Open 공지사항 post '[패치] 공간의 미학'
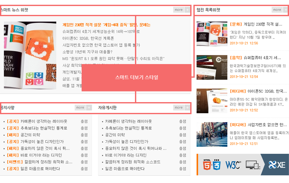289x183 pixels. (x=24, y=135)
